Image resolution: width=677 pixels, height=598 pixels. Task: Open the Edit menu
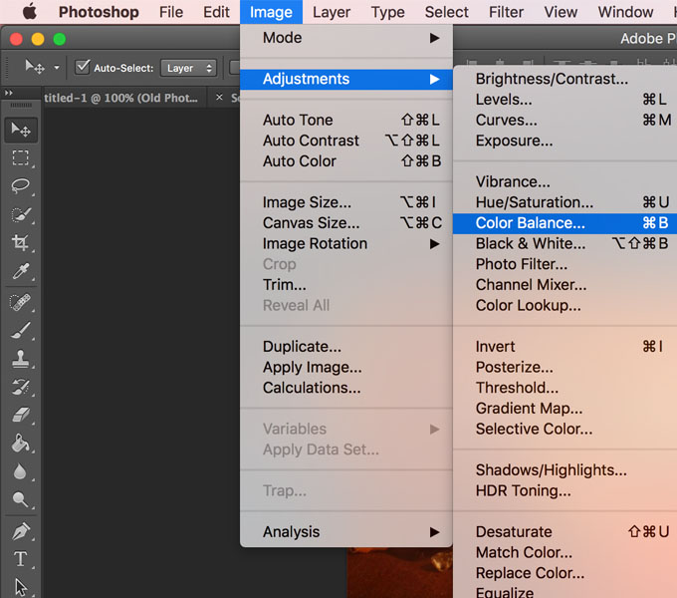(216, 12)
